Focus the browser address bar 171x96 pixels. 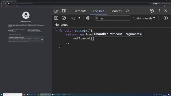click(x=79, y=3)
